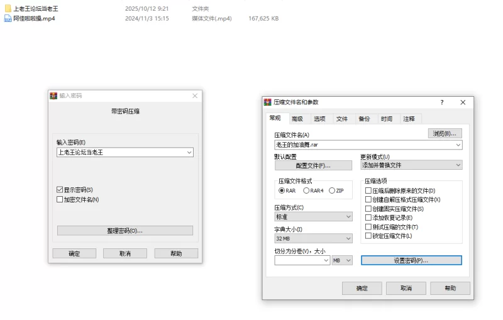Switch to the 文件 tab
This screenshot has width=503, height=320.
pyautogui.click(x=342, y=119)
